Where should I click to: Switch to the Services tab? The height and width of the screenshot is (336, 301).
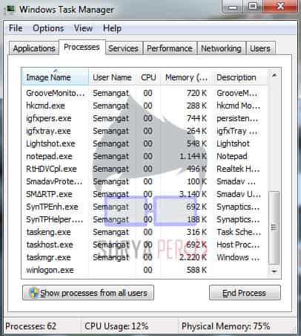123,48
